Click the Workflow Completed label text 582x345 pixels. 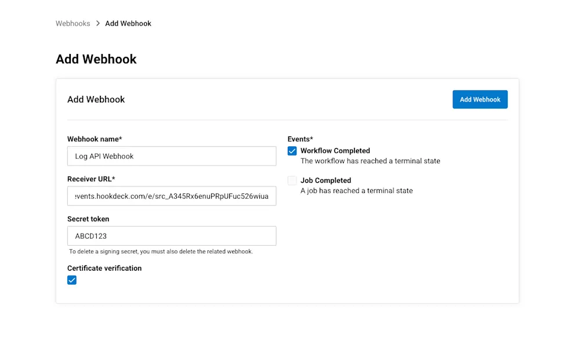(335, 150)
